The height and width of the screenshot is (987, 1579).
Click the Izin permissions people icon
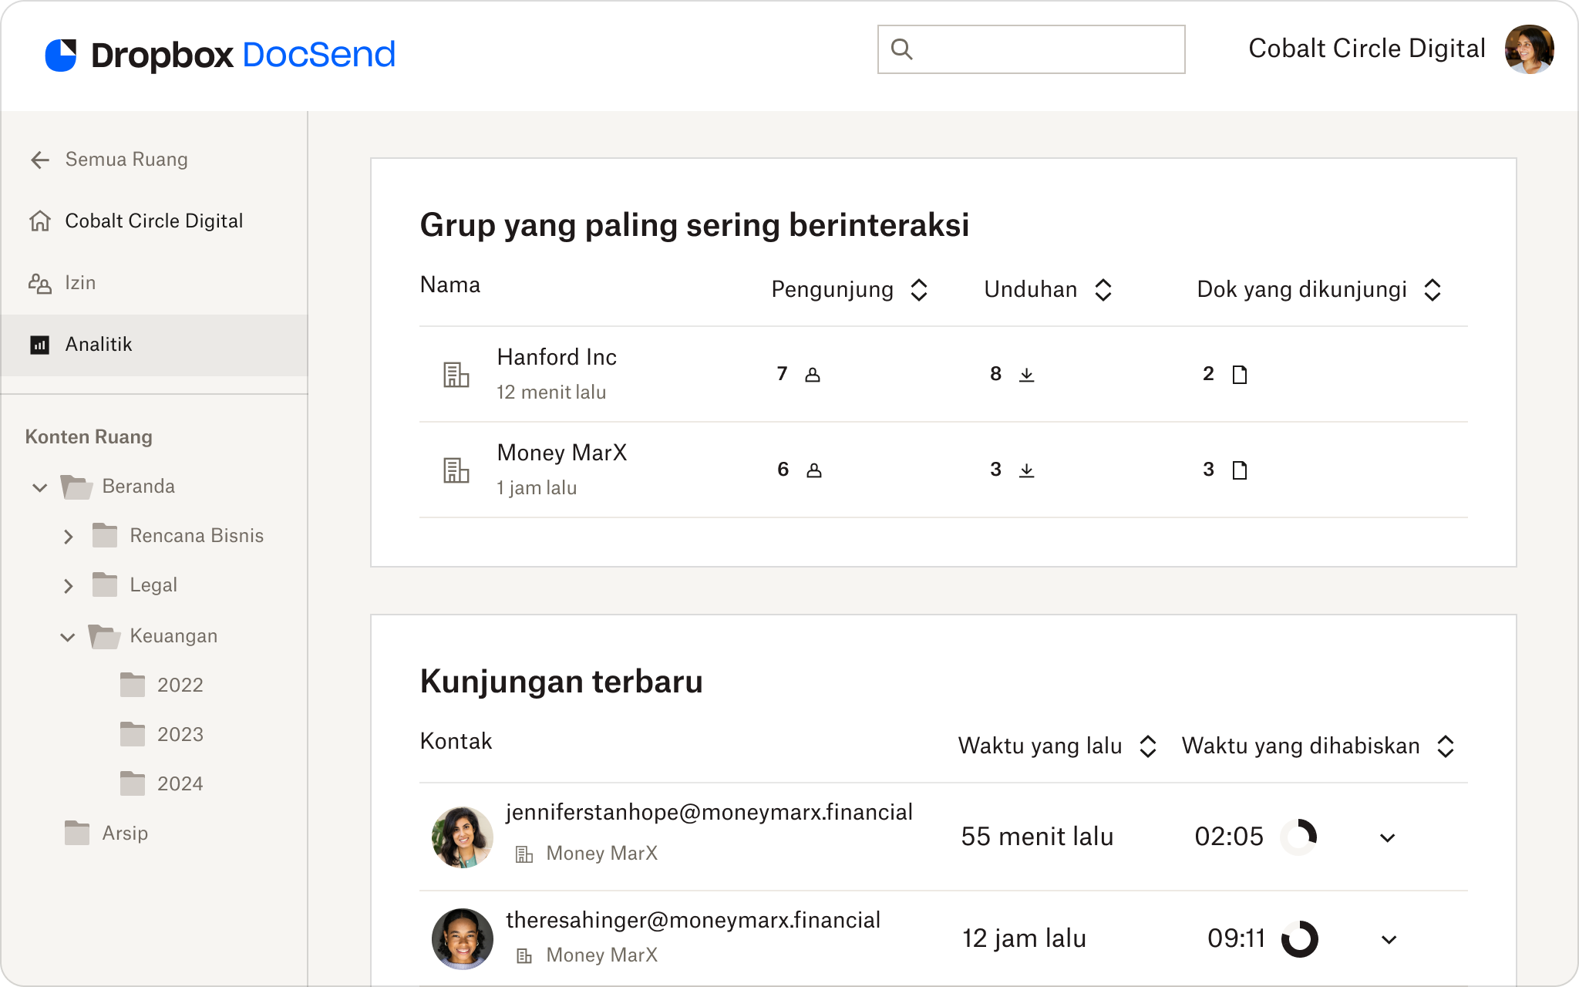tap(40, 283)
